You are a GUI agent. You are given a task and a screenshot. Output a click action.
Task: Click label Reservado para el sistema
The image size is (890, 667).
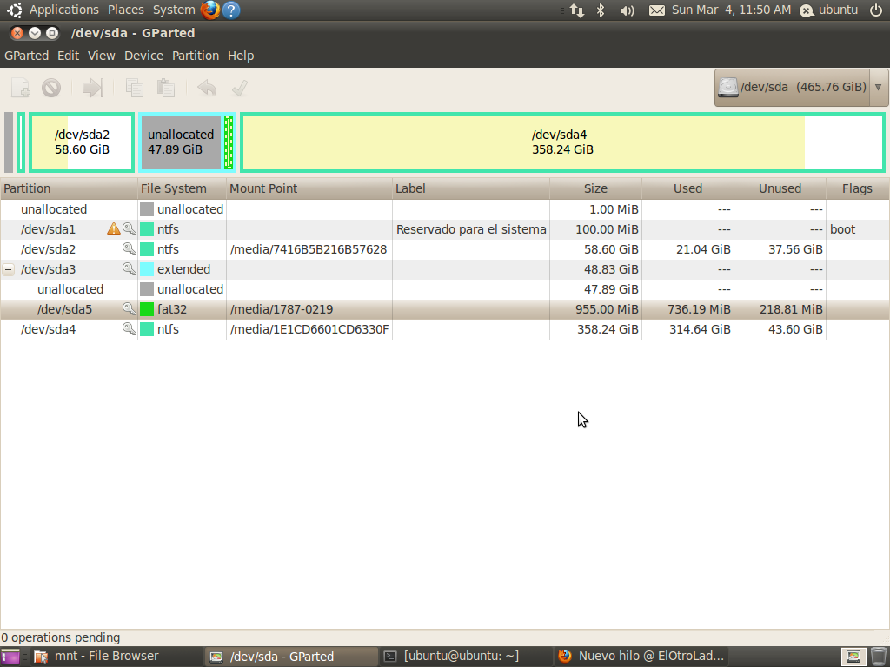pyautogui.click(x=471, y=229)
